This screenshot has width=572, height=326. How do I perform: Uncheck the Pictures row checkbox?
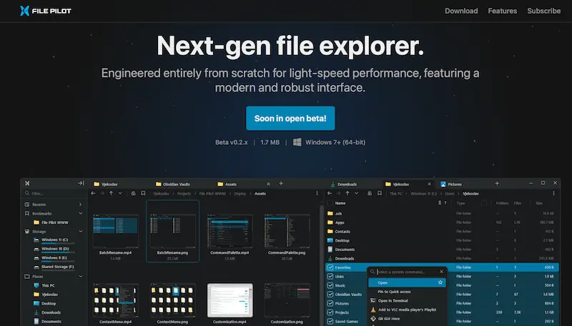click(x=330, y=303)
